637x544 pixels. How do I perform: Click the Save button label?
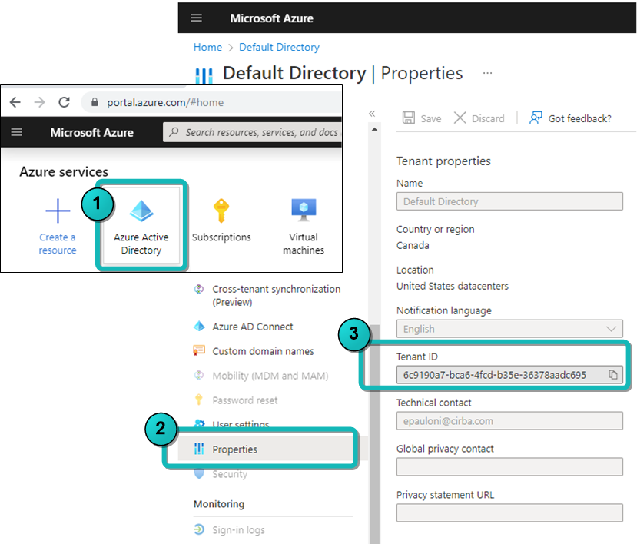[431, 118]
